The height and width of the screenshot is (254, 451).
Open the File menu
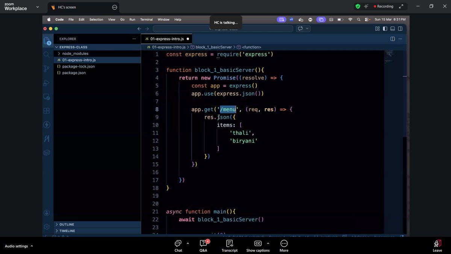(x=71, y=20)
